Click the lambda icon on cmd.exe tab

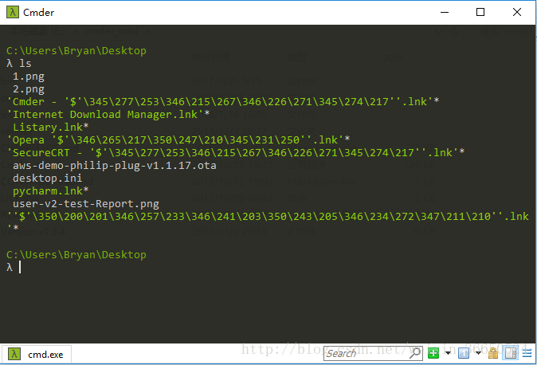(14, 354)
